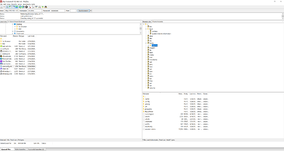Image resolution: width=284 pixels, height=151 pixels.
Task: Open the File menu
Action: click(1, 4)
